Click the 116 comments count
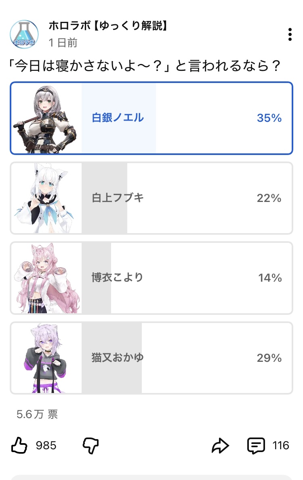The height and width of the screenshot is (480, 303). (281, 446)
